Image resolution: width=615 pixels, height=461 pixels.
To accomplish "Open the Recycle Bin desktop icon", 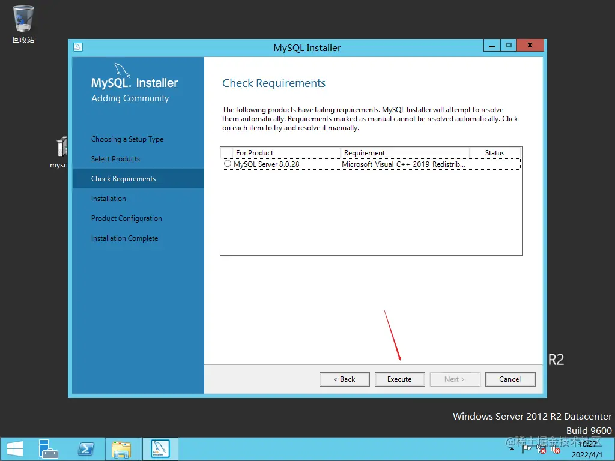I will tap(23, 24).
